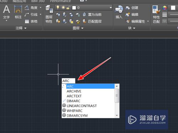This screenshot has height=133, width=178.
Task: Select DIMARCSYM system variable suggestion
Action: coord(88,116)
